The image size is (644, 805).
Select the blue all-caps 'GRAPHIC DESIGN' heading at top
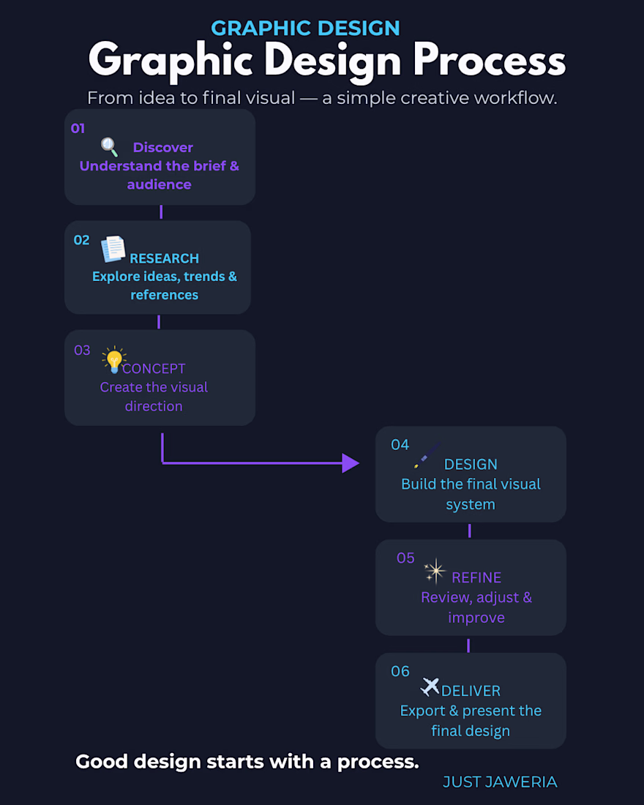click(x=306, y=29)
